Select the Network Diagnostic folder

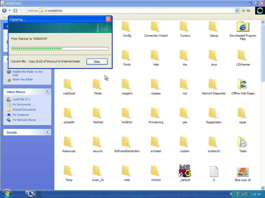(x=214, y=87)
